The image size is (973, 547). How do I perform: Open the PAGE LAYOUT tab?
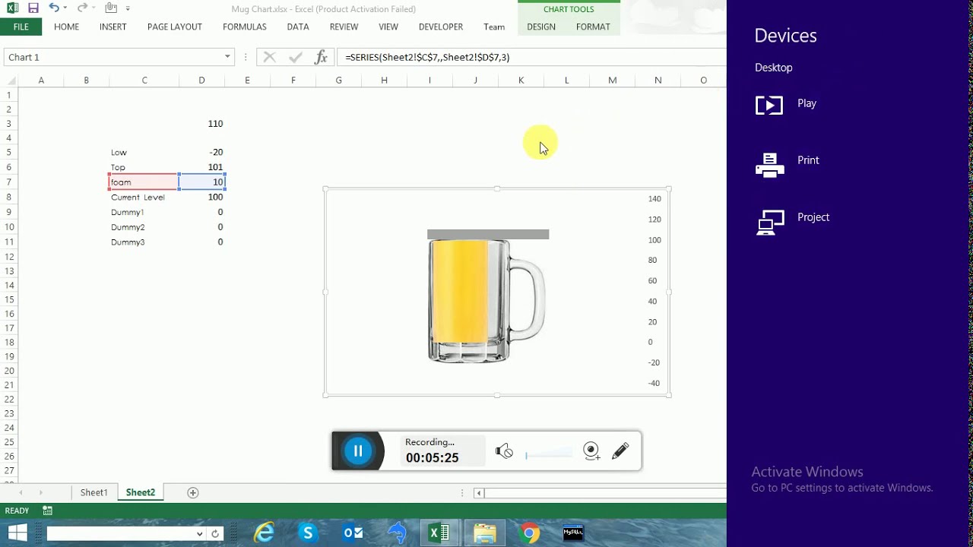click(175, 27)
